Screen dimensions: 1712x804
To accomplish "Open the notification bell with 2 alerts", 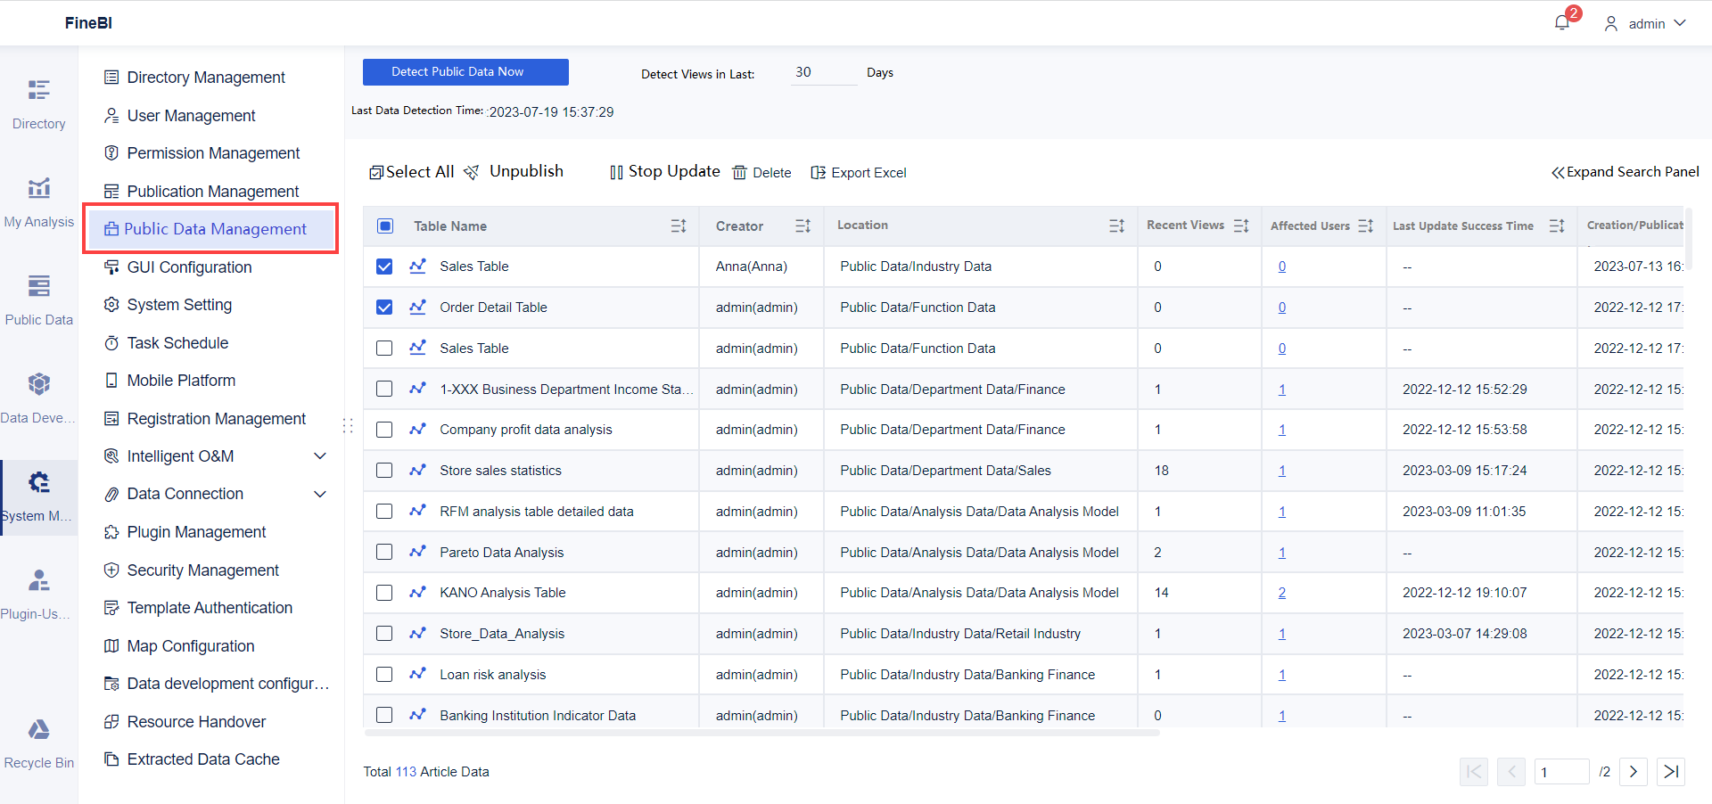I will pyautogui.click(x=1561, y=21).
